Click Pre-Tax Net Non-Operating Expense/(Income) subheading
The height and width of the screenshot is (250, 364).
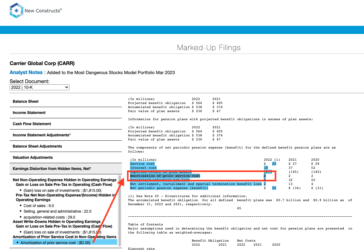66,197
